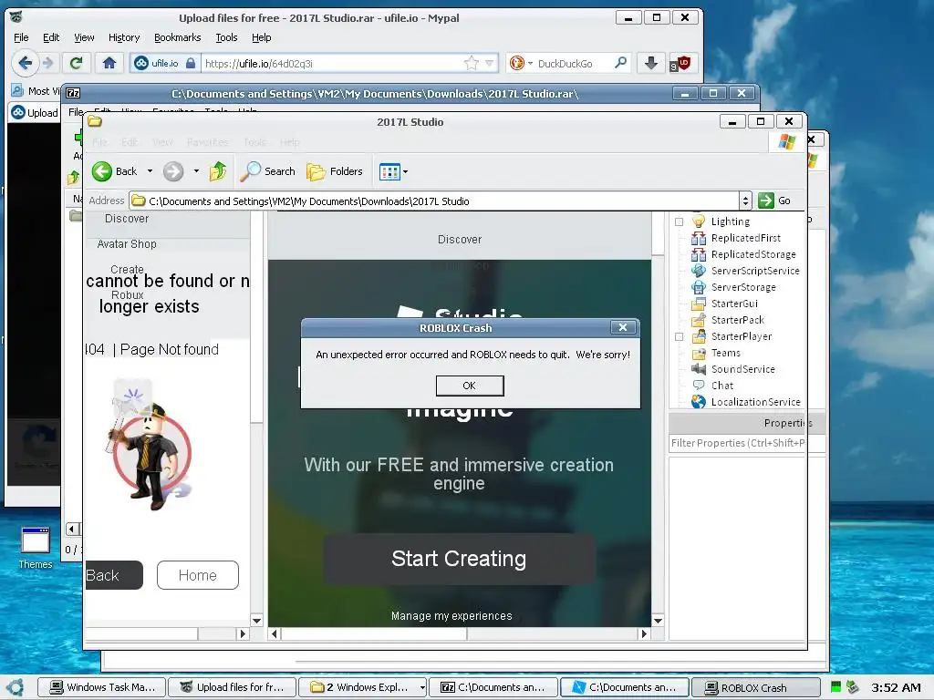Select LocalizationService icon in tree
This screenshot has width=934, height=700.
pos(698,402)
